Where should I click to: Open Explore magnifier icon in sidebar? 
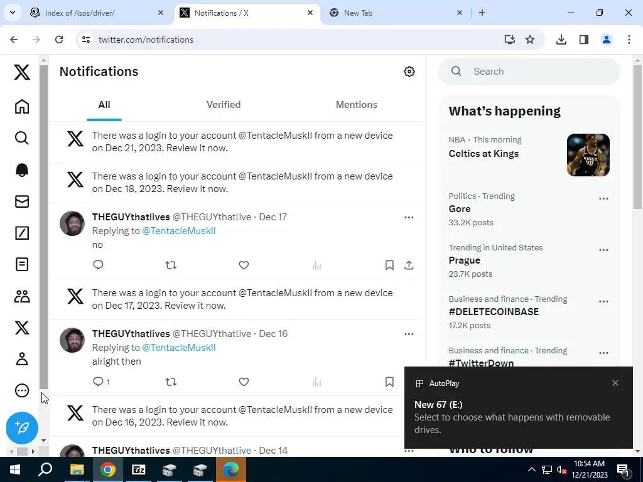point(22,137)
